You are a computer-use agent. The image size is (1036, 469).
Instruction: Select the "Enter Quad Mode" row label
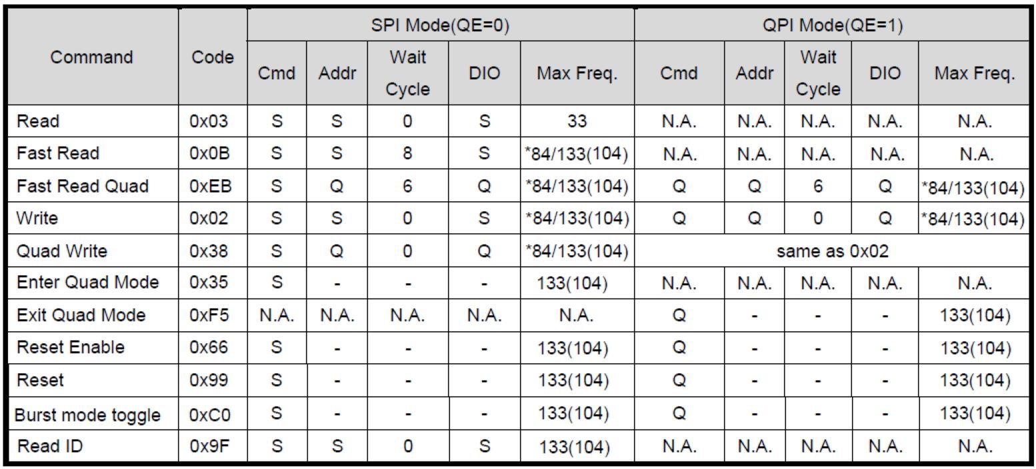pyautogui.click(x=87, y=282)
